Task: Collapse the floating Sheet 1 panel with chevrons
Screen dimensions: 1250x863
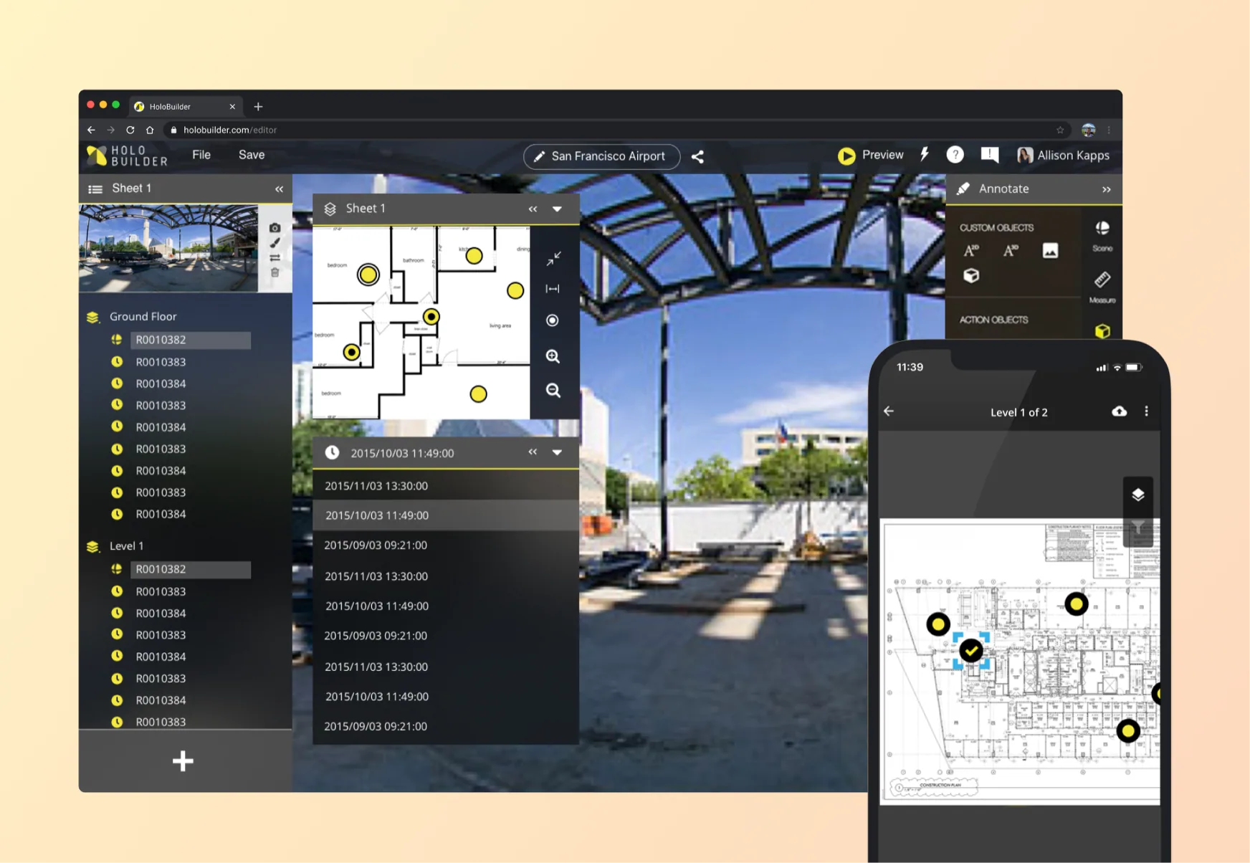Action: 533,209
